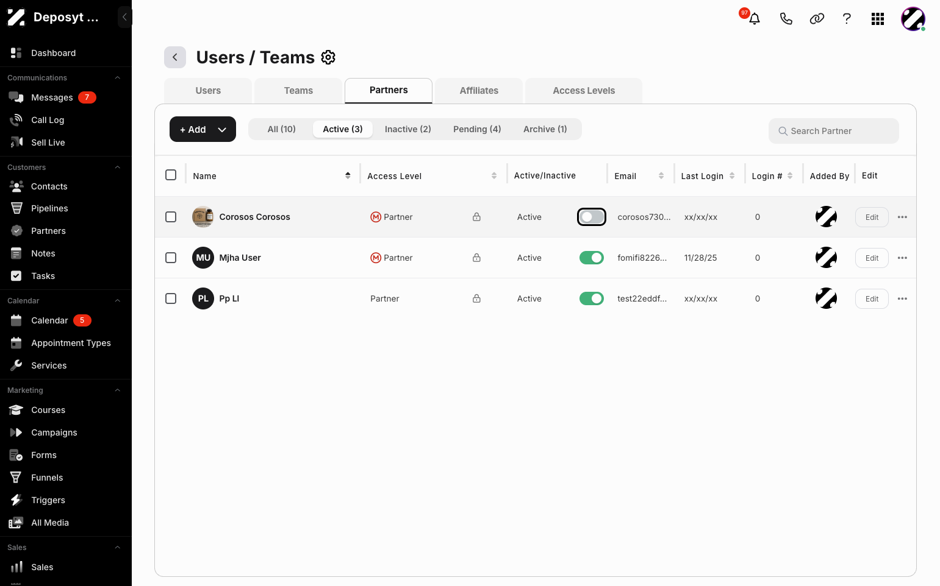Click the lock icon for Corosos Corosos

pos(476,217)
